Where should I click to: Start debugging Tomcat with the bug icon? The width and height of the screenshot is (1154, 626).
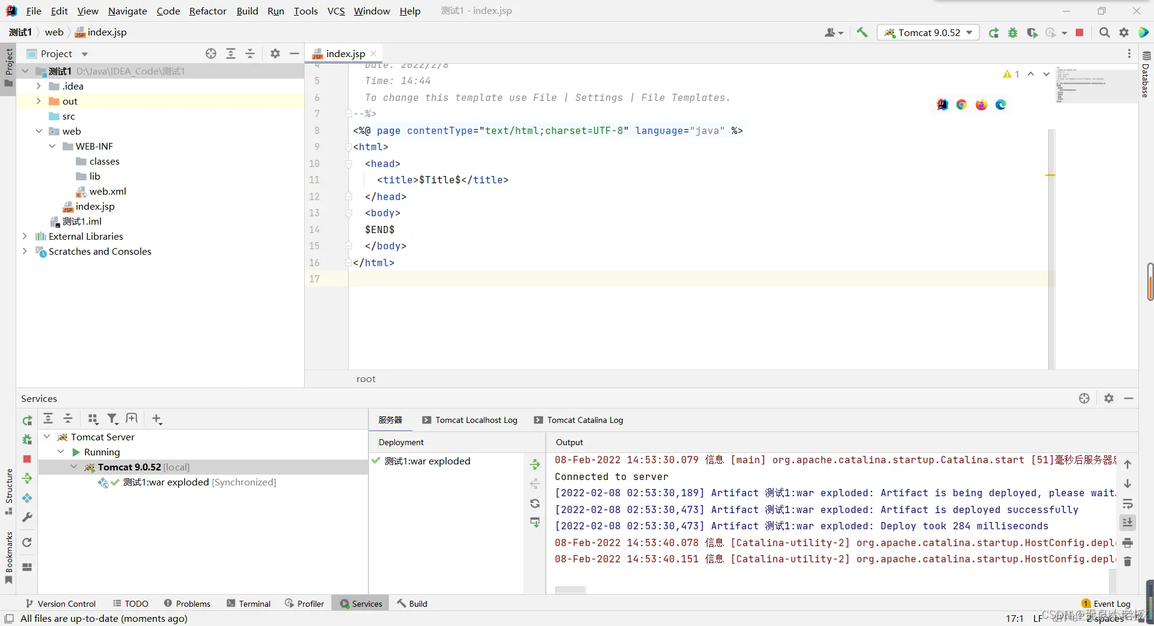(1013, 32)
